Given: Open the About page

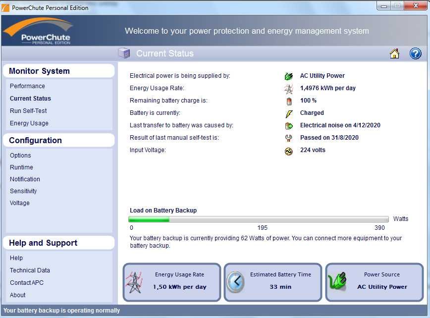Looking at the screenshot, I should coord(17,295).
